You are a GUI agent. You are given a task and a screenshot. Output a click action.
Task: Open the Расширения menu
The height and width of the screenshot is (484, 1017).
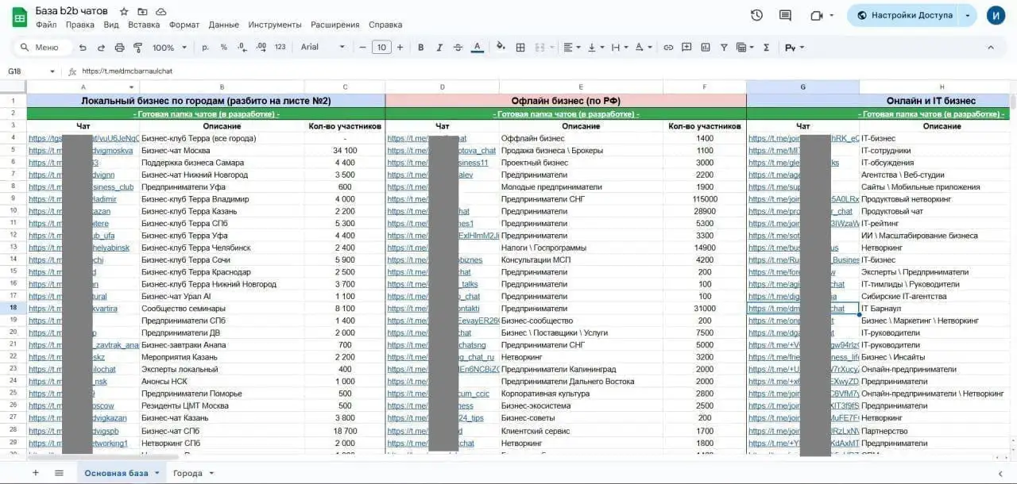(334, 25)
